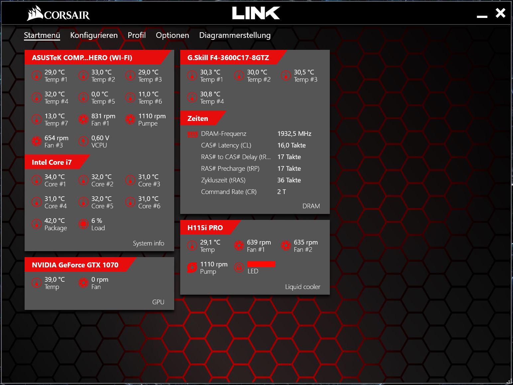Click the CPU Package temperature icon
Viewport: 513px width, 385px height.
point(36,224)
